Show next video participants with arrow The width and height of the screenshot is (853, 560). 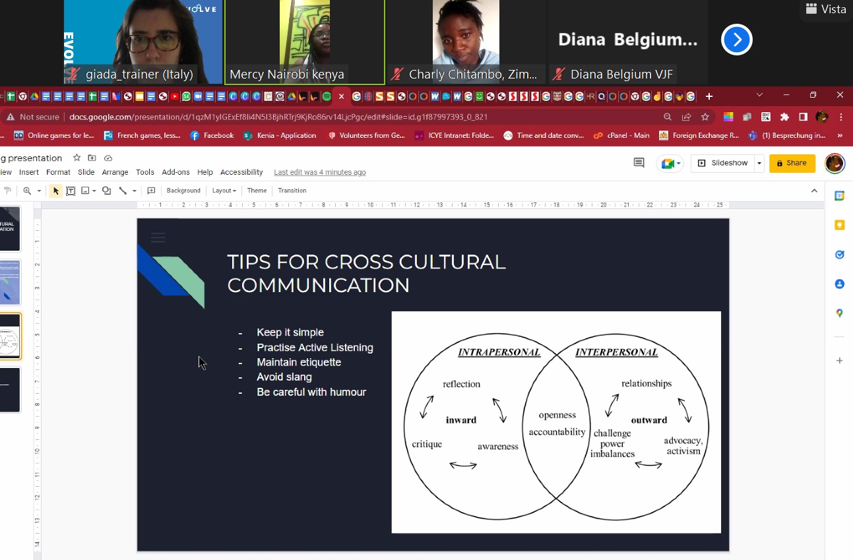coord(736,40)
